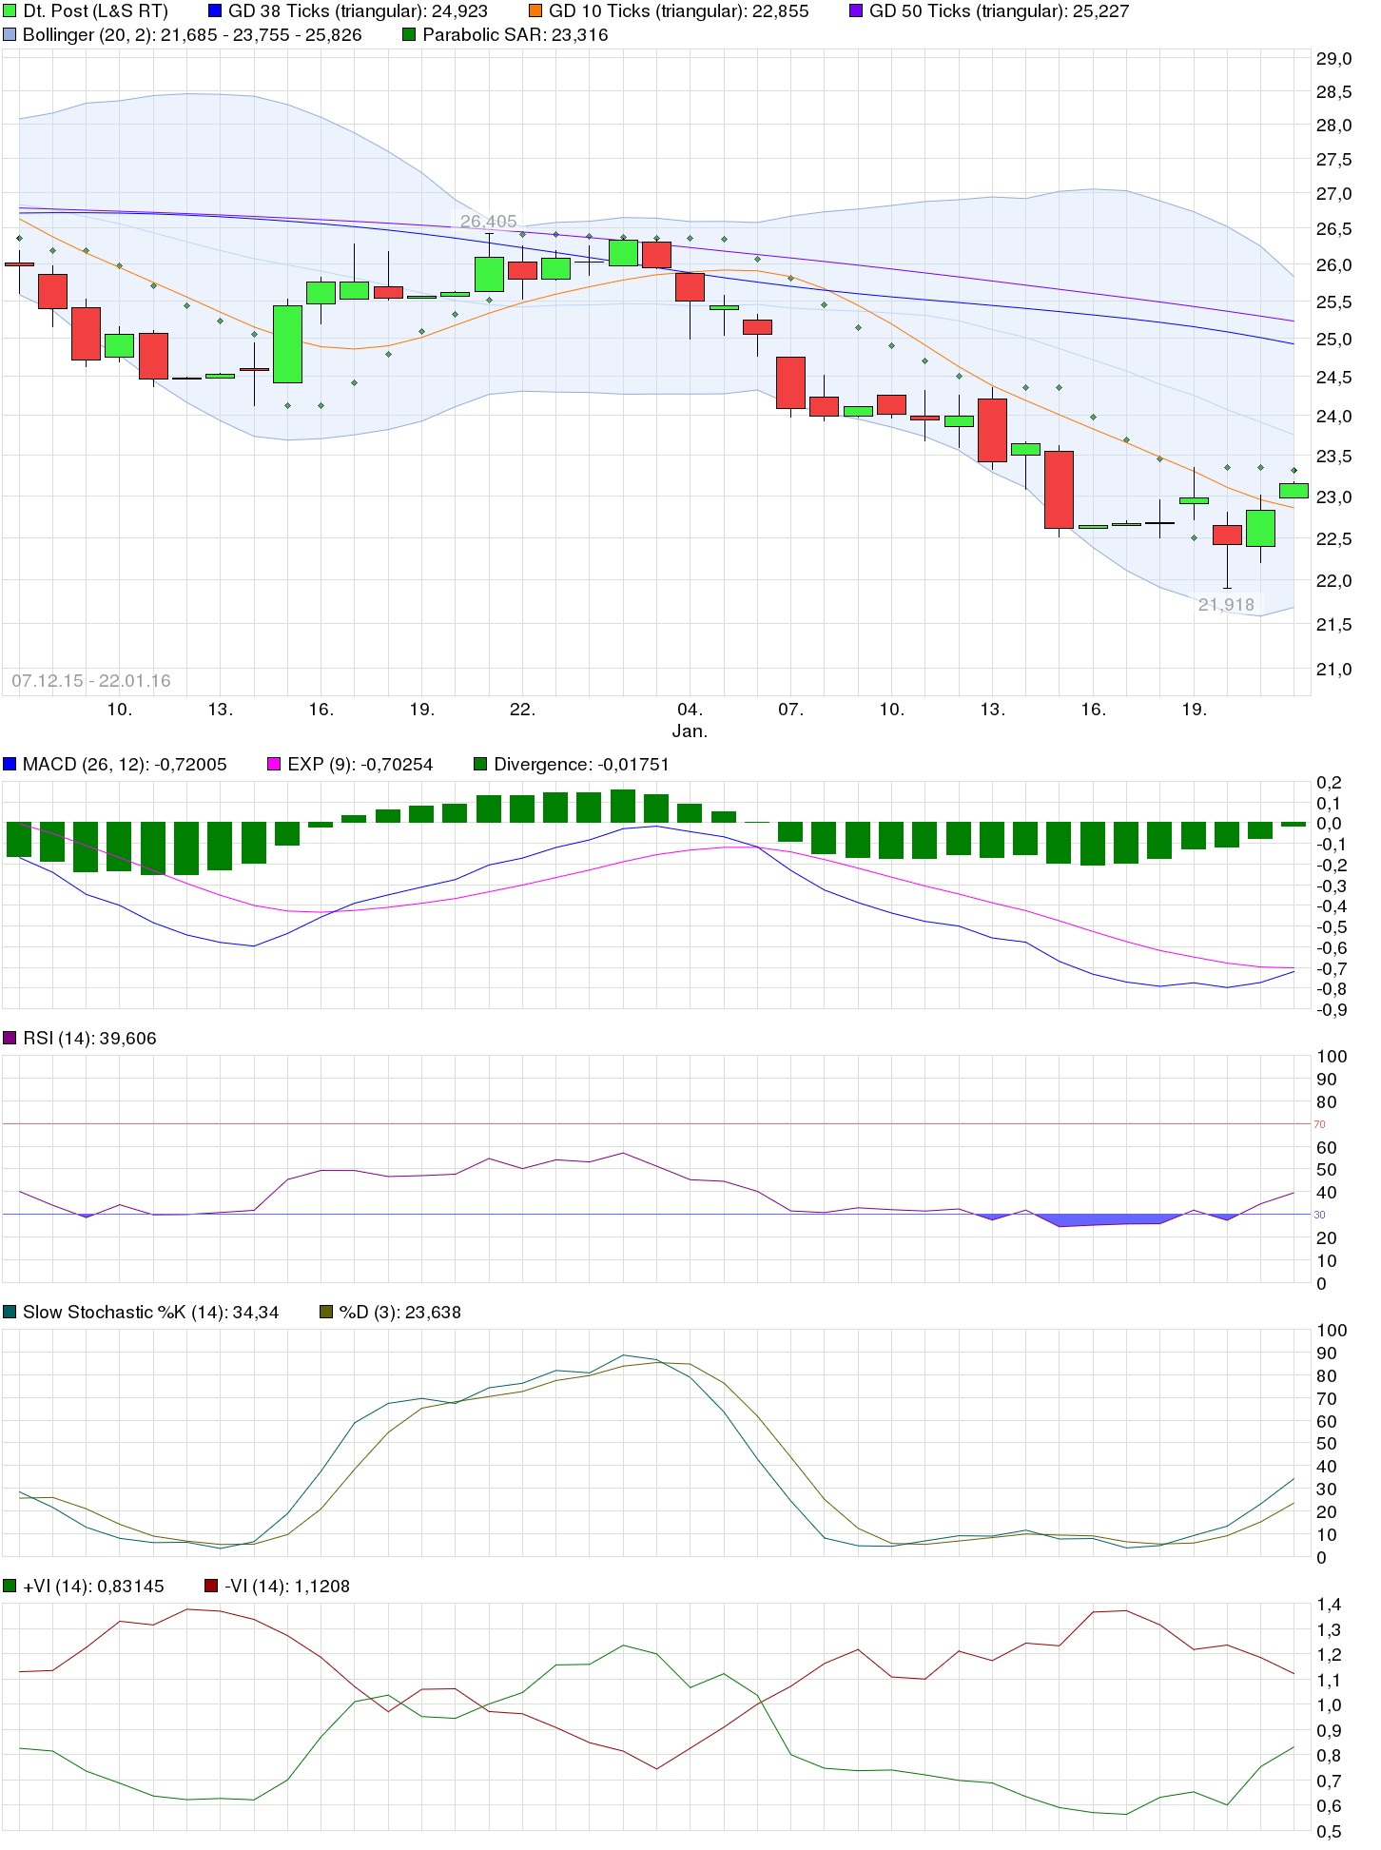Screen dimensions: 1381x1850
Task: Click the '25,0' price axis label
Action: pyautogui.click(x=1333, y=339)
